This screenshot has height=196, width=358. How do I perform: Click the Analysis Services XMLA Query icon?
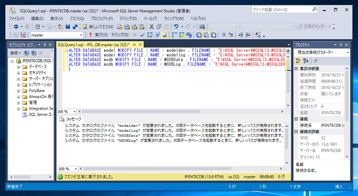142,27
